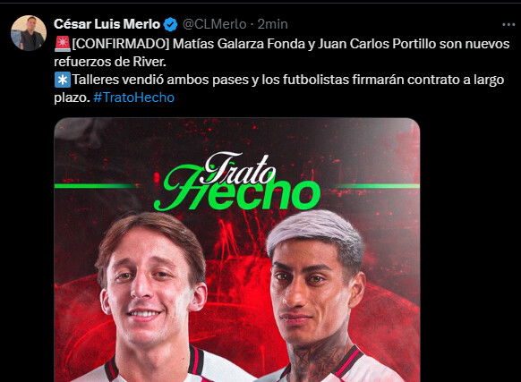Click 'Juan Carlos Portillo' name in tweet
This screenshot has width=521, height=382.
pos(377,44)
